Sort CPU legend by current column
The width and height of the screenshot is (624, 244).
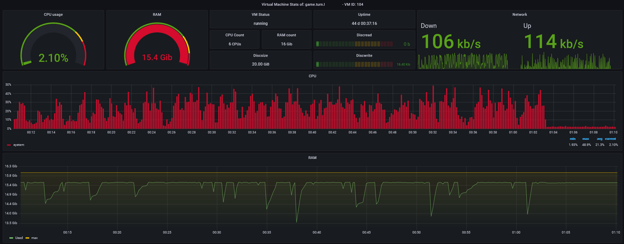611,139
